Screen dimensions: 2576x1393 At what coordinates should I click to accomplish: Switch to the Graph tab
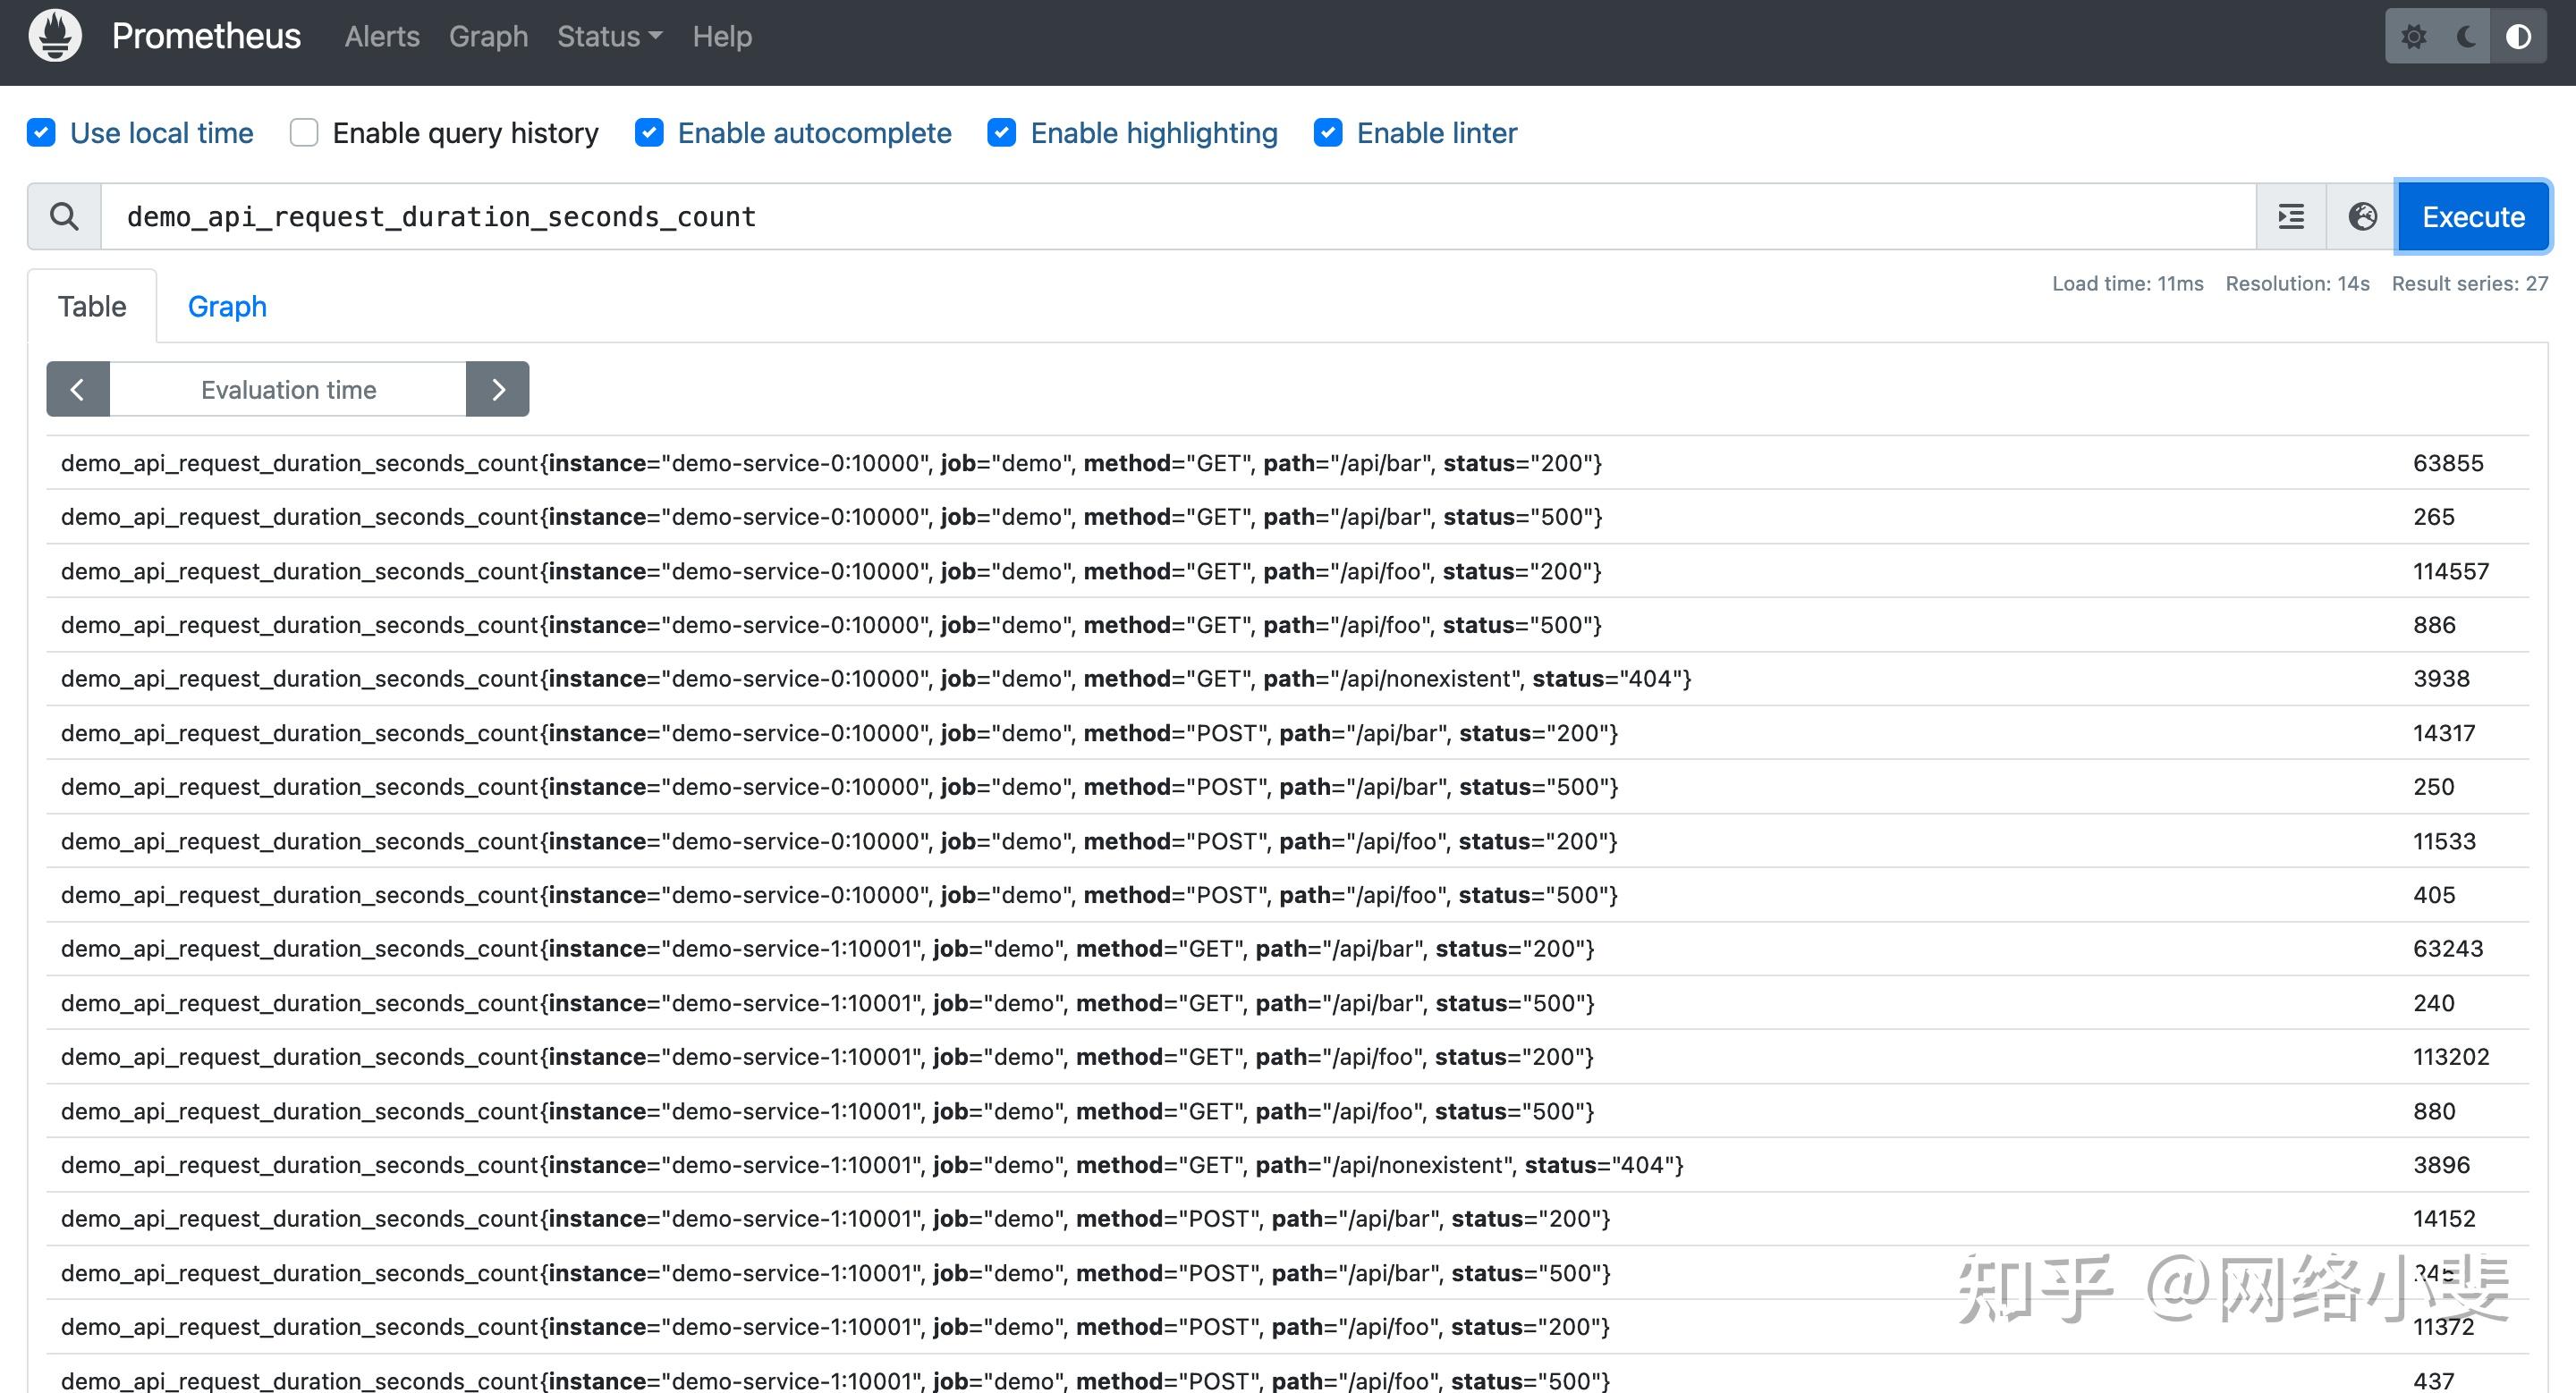coord(227,306)
